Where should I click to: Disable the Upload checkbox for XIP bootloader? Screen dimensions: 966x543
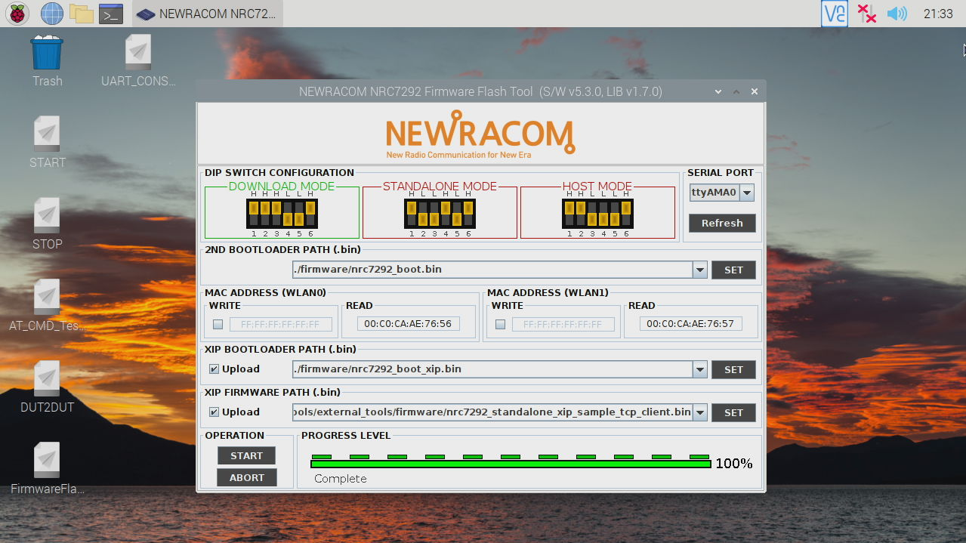tap(213, 369)
